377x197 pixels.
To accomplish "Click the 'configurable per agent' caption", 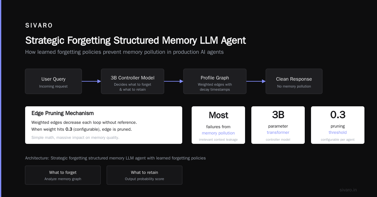I will tap(338, 139).
